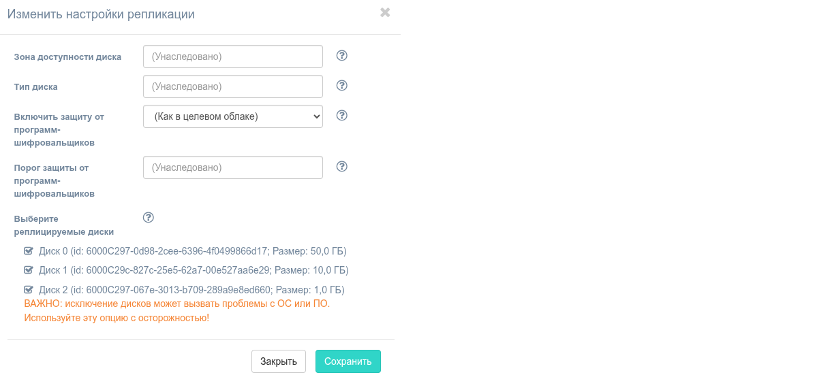The height and width of the screenshot is (392, 817).
Task: Open the ransomware protection dropdown
Action: 232,116
